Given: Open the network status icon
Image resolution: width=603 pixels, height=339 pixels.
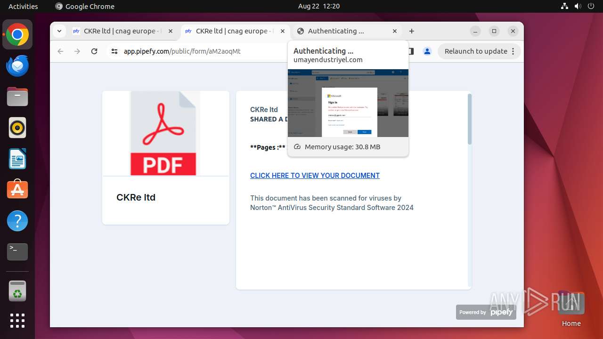Looking at the screenshot, I should pyautogui.click(x=565, y=6).
